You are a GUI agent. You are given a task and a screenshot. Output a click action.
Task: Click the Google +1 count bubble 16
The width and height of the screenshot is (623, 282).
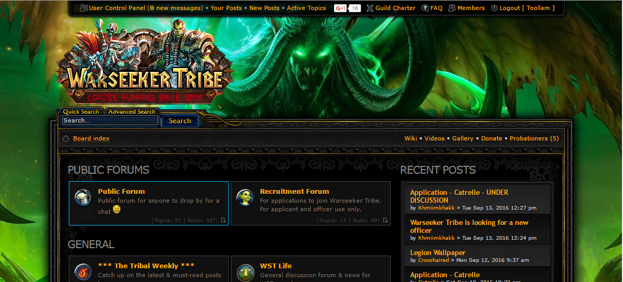pos(355,8)
